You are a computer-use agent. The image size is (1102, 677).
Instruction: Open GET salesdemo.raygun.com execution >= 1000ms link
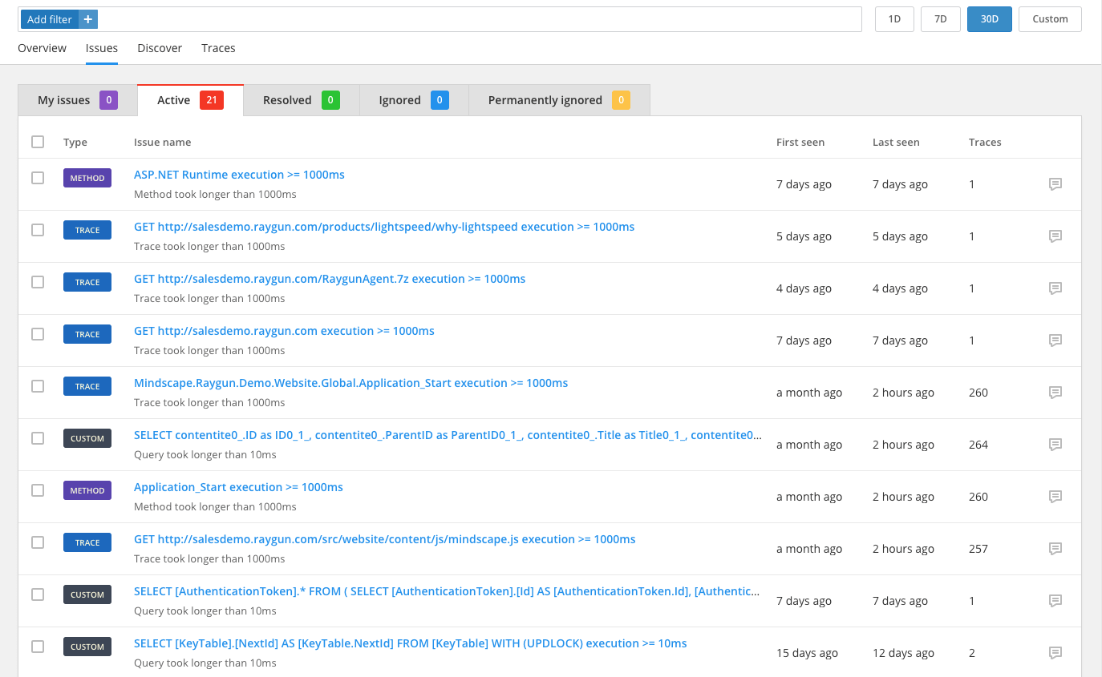coord(284,331)
